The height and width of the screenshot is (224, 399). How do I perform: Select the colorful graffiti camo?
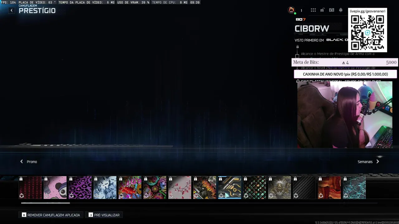(130, 188)
